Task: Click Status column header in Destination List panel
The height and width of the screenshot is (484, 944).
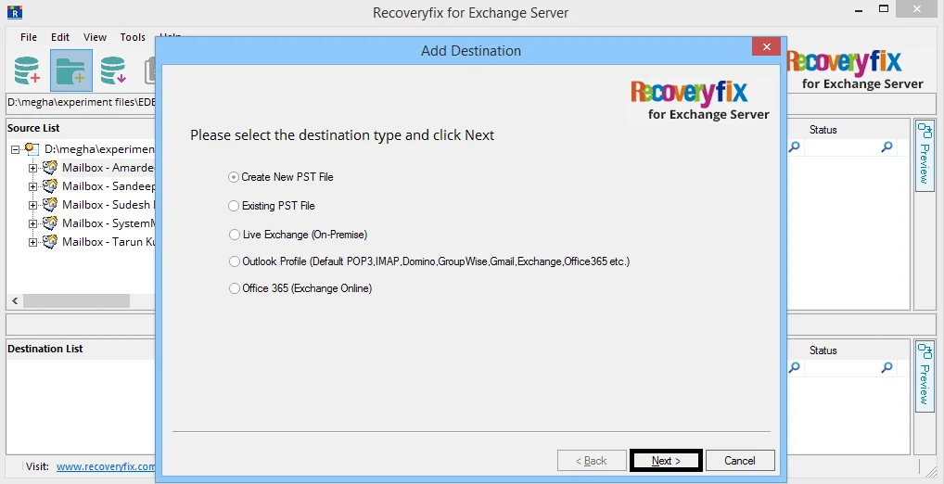Action: pyautogui.click(x=823, y=350)
